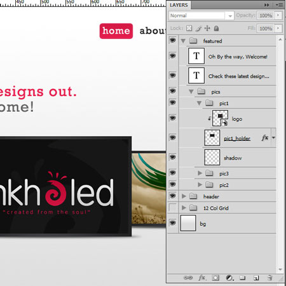Click the layers panel scroll down arrow
This screenshot has width=286, height=286.
280,269
